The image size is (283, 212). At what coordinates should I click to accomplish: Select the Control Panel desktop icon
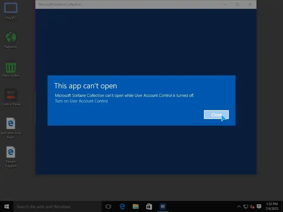pyautogui.click(x=11, y=97)
